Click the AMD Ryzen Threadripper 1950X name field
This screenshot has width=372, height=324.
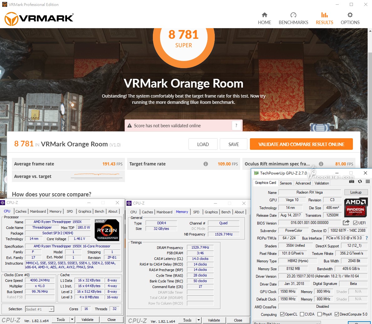tap(58, 222)
